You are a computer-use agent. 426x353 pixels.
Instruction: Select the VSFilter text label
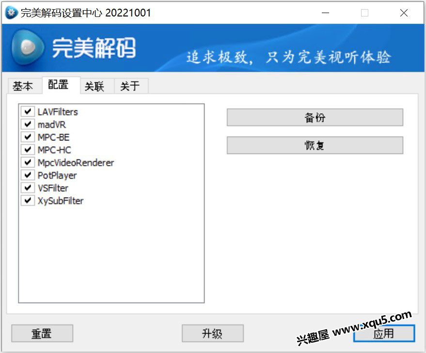tap(53, 188)
